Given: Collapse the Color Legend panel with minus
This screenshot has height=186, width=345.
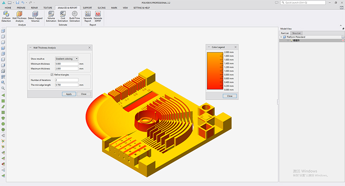Looking at the screenshot, I should 209,47.
